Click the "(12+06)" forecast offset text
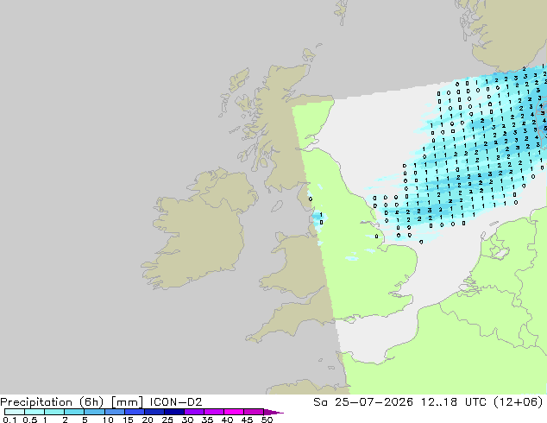The width and height of the screenshot is (547, 423). pos(519,402)
